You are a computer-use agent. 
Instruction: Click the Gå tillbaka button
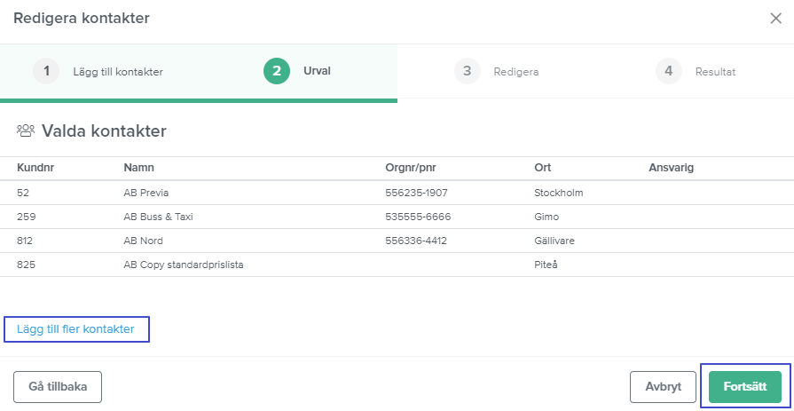(58, 387)
